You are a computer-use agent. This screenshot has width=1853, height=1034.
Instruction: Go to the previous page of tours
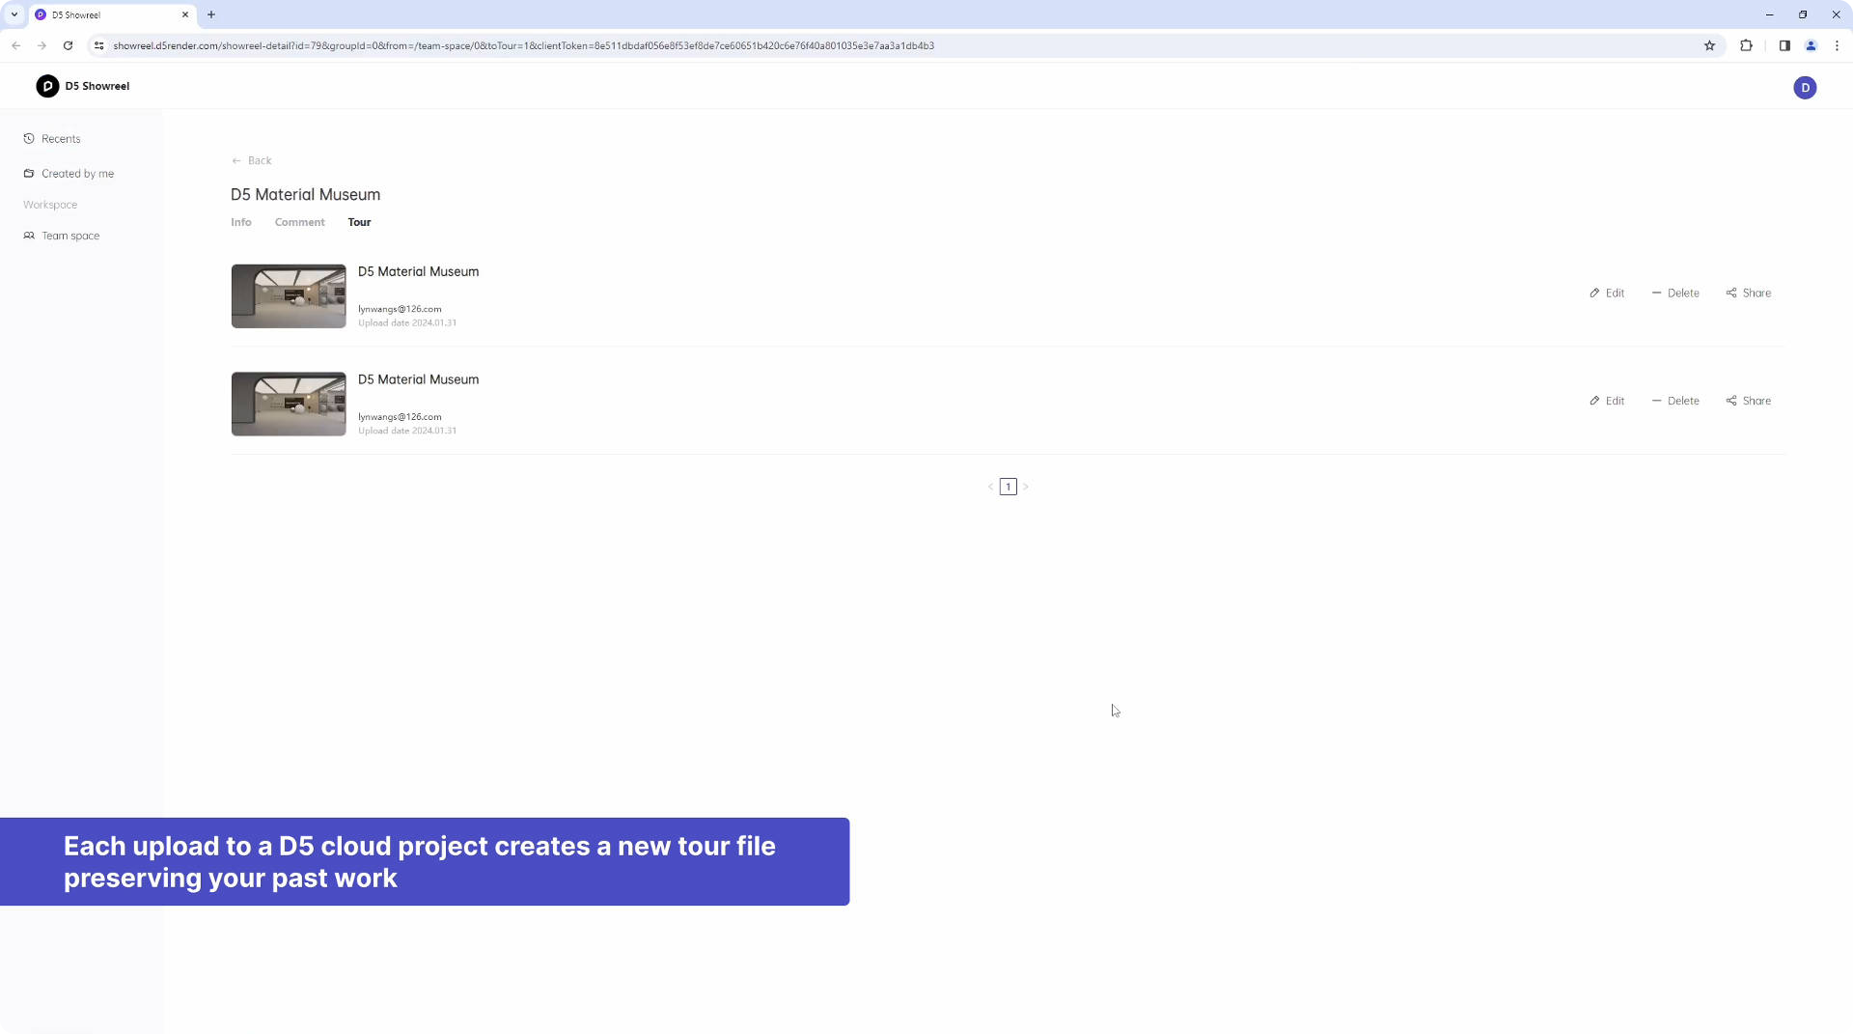tap(990, 487)
